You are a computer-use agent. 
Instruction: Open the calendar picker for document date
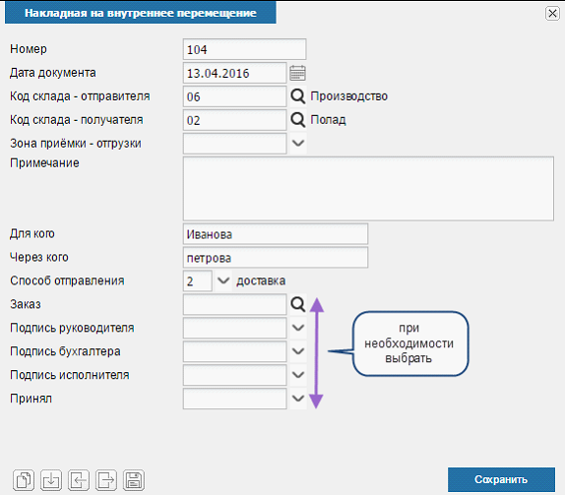pyautogui.click(x=297, y=73)
